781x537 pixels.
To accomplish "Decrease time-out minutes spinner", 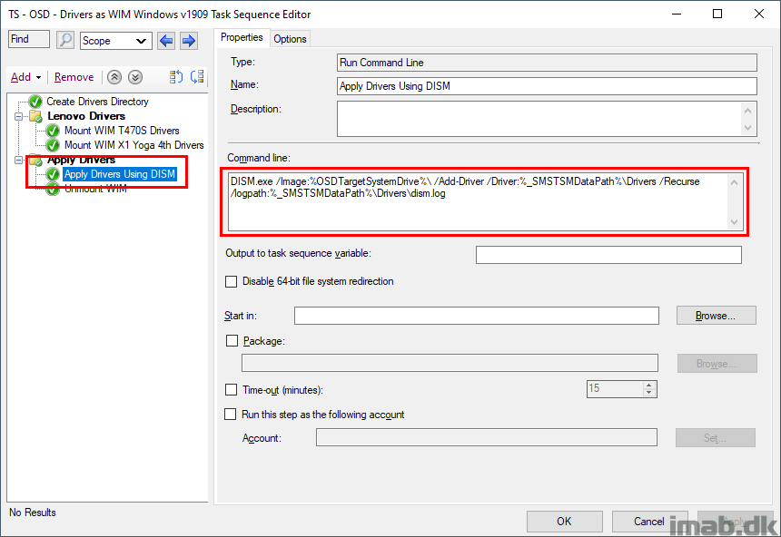I will pos(648,393).
